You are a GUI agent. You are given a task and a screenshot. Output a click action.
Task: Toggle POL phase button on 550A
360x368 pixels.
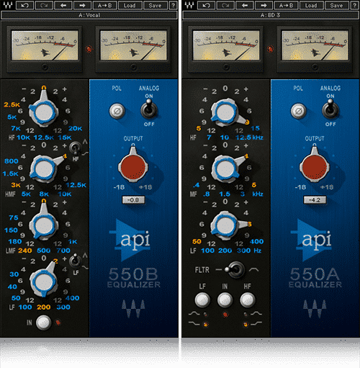point(298,111)
